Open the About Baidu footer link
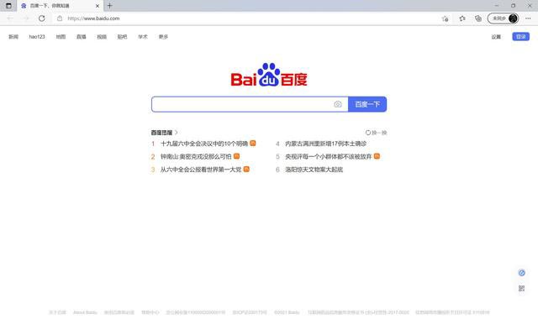 coord(85,312)
